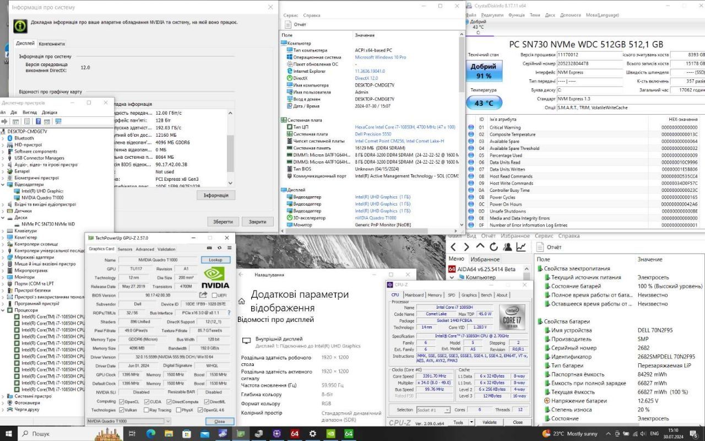705x441 pixels.
Task: Open Microsoft Edge from taskbar
Action: [x=150, y=434]
